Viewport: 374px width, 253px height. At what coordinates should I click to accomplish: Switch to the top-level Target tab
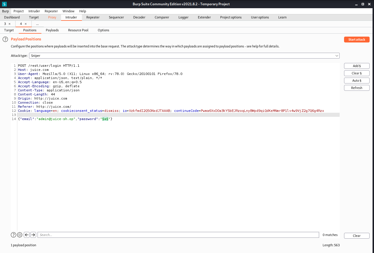pyautogui.click(x=34, y=17)
